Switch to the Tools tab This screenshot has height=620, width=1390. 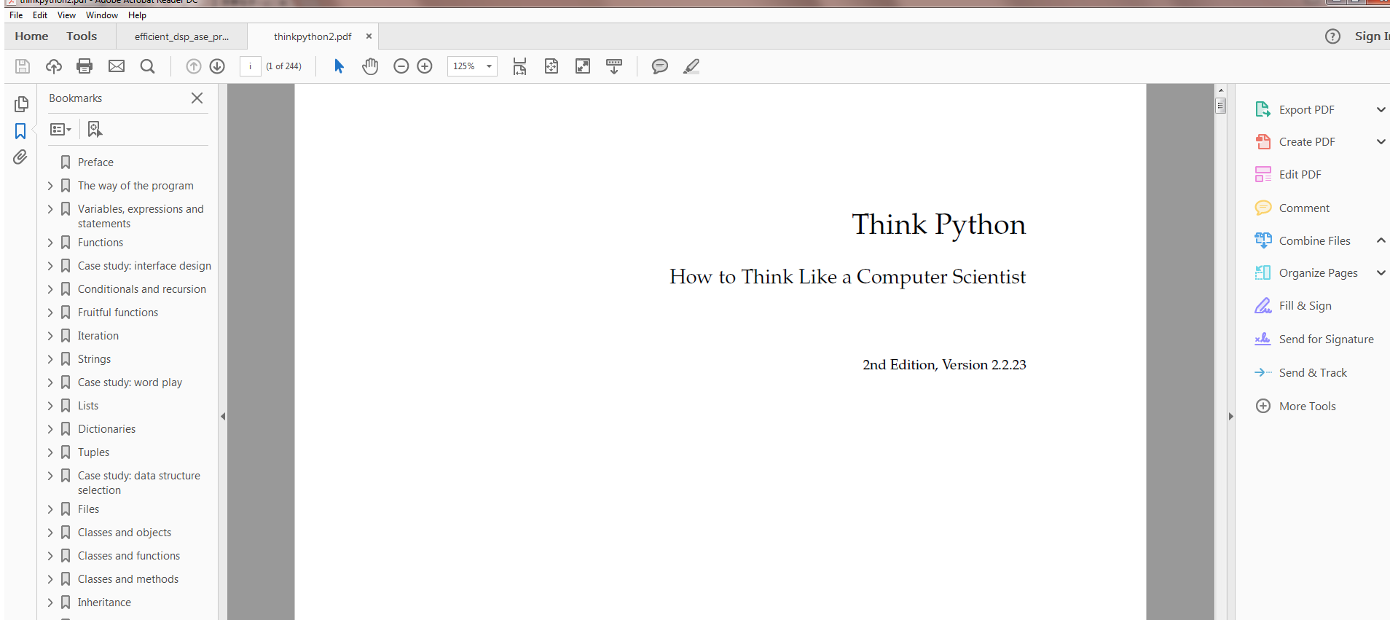click(x=82, y=36)
